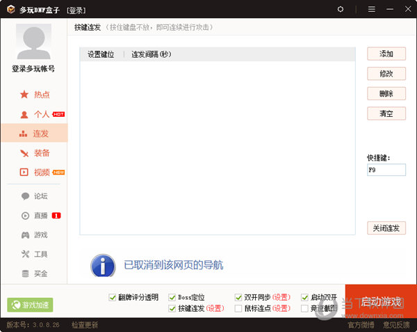Click the 关闭连发 button
The image size is (417, 332).
(386, 228)
